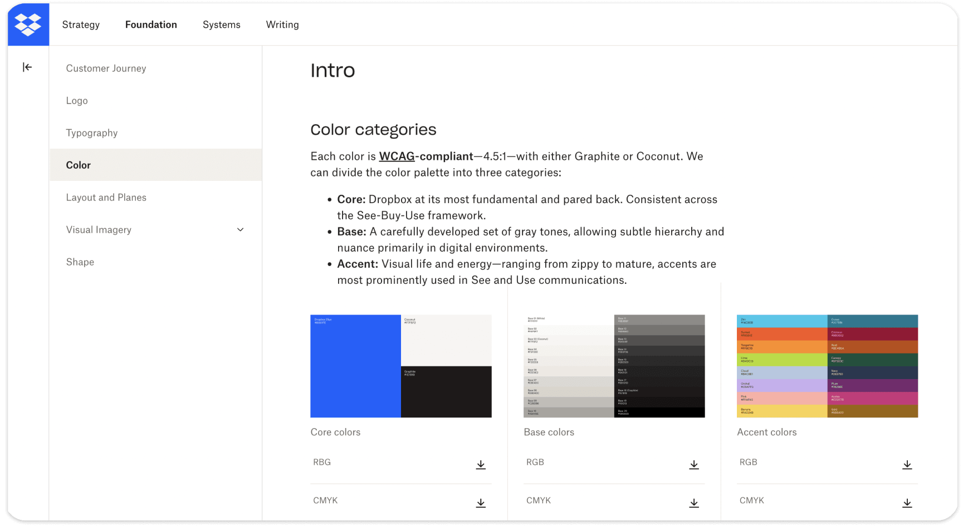Click the RGB label under Base colors
Image resolution: width=963 pixels, height=526 pixels.
pos(535,463)
